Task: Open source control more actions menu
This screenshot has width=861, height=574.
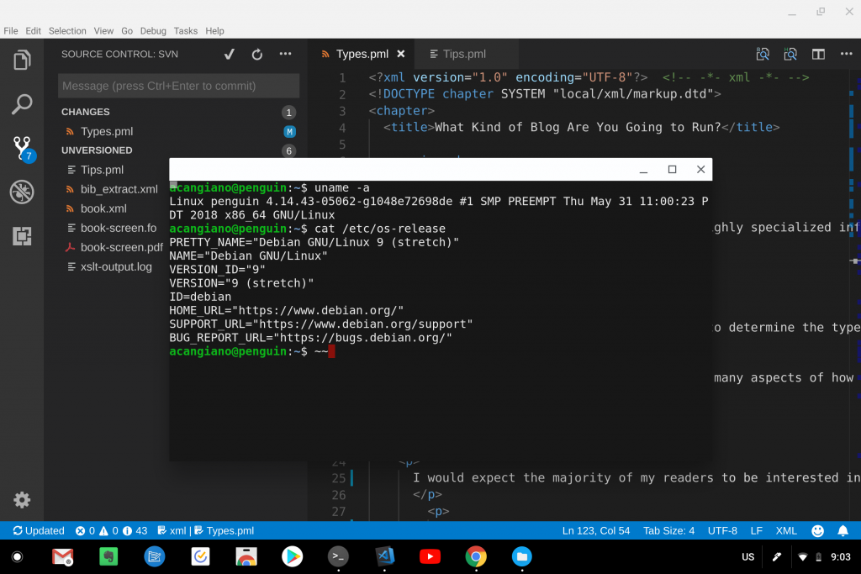Action: (286, 54)
